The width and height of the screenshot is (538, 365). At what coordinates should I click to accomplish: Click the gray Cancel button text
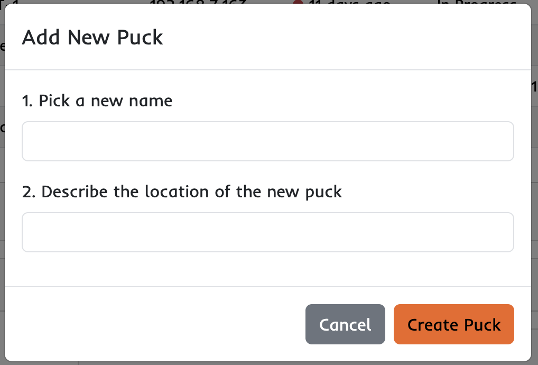pos(345,324)
